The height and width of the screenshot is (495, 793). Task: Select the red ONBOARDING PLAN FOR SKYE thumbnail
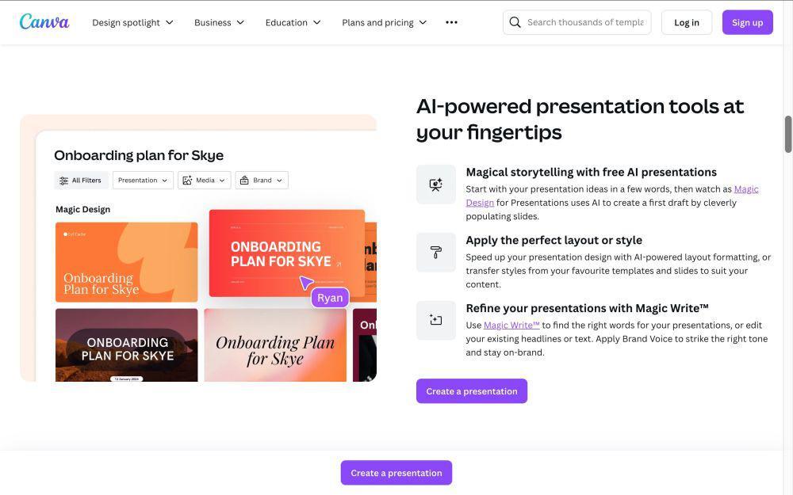287,253
